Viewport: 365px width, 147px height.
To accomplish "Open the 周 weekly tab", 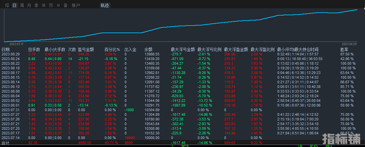I will (x=22, y=5).
